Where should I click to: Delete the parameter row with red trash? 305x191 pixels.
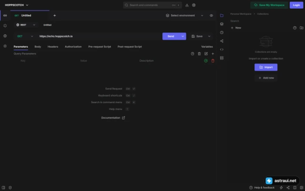[213, 61]
